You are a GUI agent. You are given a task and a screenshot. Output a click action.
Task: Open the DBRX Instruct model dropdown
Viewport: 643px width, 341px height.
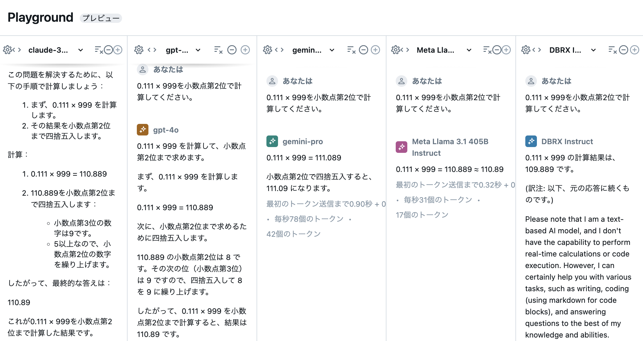pos(593,50)
